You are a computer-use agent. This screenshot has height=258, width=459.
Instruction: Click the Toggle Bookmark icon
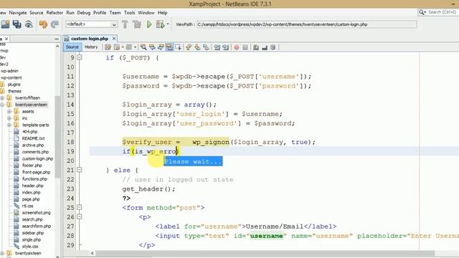pyautogui.click(x=206, y=47)
